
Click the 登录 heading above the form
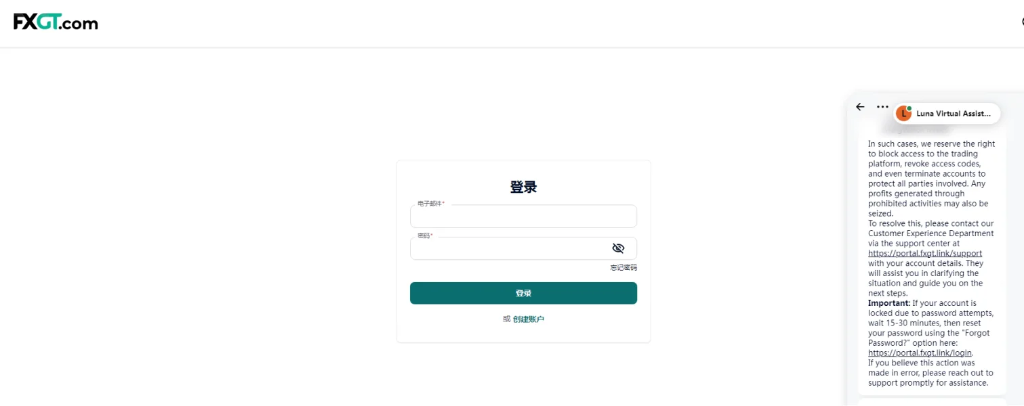coord(523,187)
